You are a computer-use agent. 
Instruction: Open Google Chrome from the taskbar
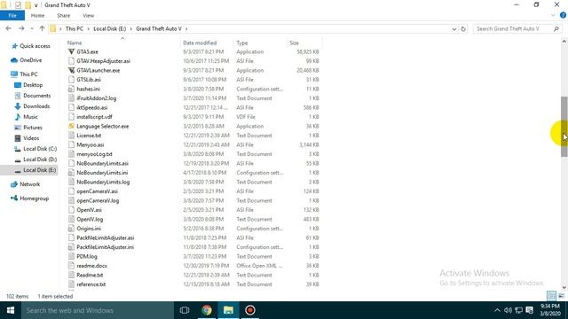[x=207, y=310]
